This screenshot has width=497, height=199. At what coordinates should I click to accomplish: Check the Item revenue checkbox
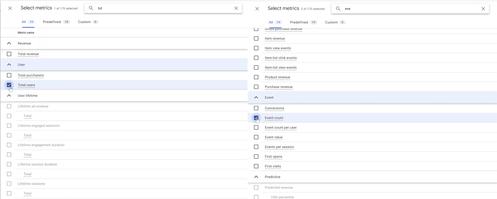coord(256,38)
